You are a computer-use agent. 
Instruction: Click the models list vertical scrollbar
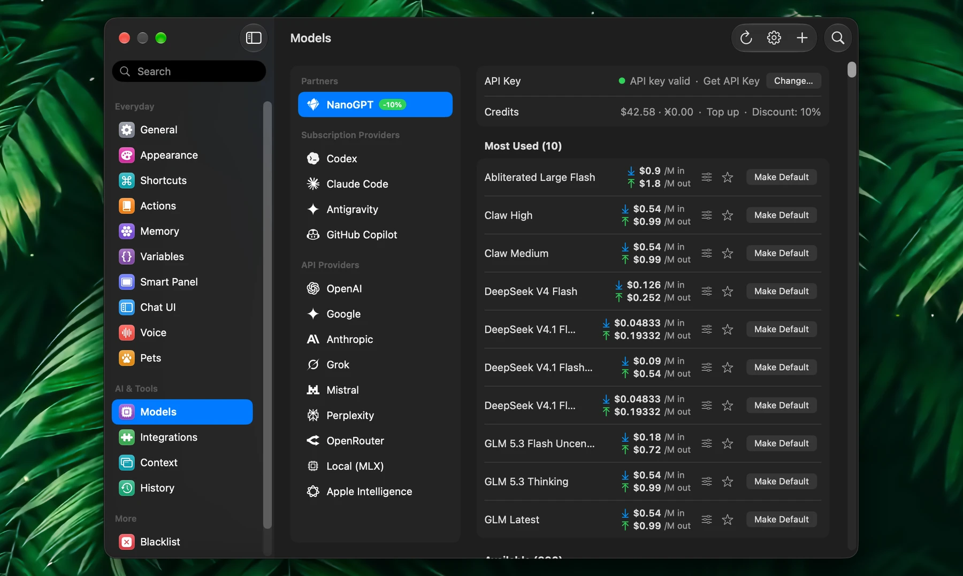coord(852,70)
